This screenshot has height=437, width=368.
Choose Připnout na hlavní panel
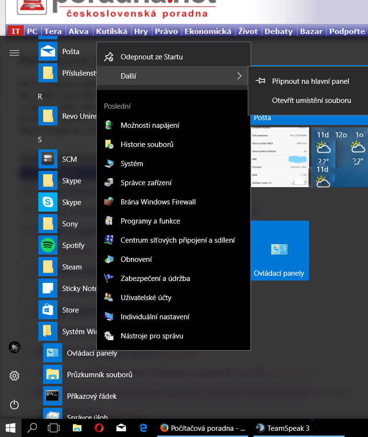pos(310,81)
